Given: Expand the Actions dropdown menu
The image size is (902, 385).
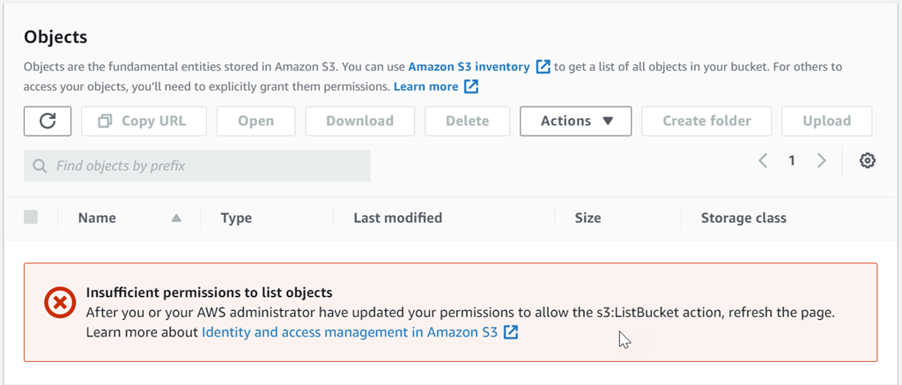Looking at the screenshot, I should (x=575, y=121).
